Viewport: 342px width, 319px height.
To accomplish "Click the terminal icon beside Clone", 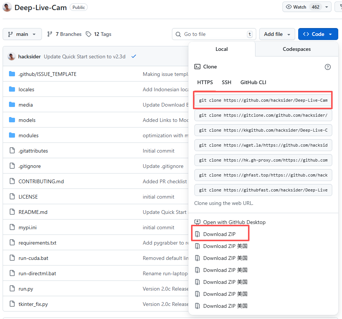I will pyautogui.click(x=197, y=67).
